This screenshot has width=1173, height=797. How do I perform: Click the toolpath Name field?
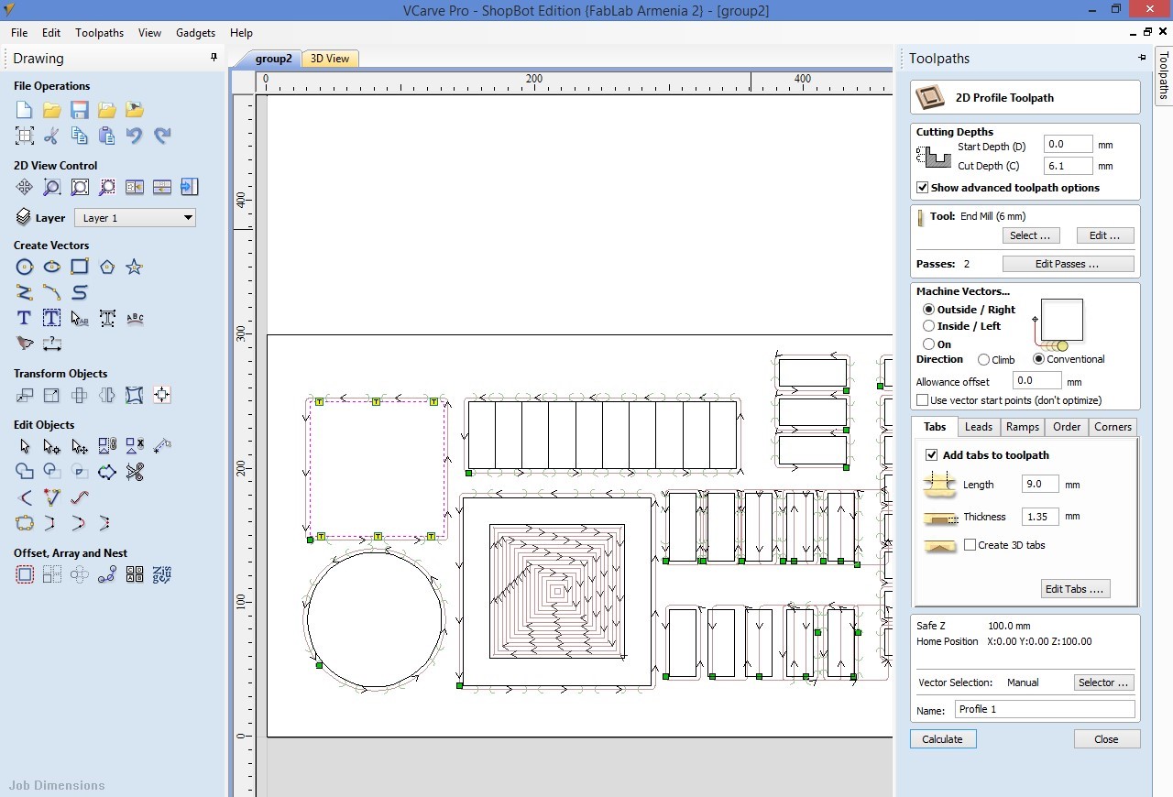pyautogui.click(x=1045, y=709)
